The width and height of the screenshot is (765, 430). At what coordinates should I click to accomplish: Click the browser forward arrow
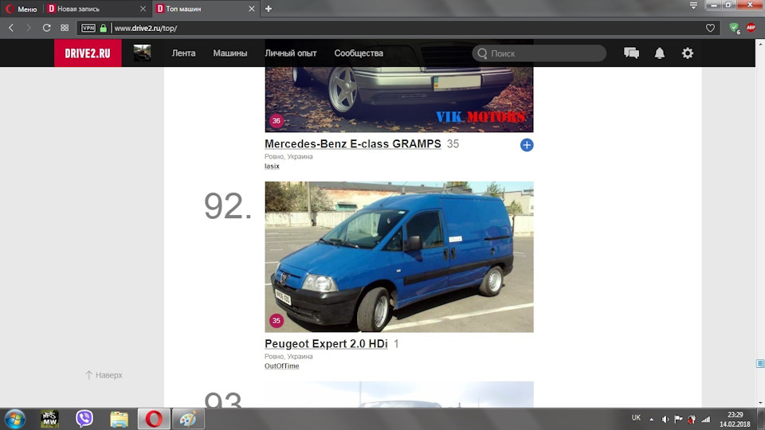click(x=29, y=28)
